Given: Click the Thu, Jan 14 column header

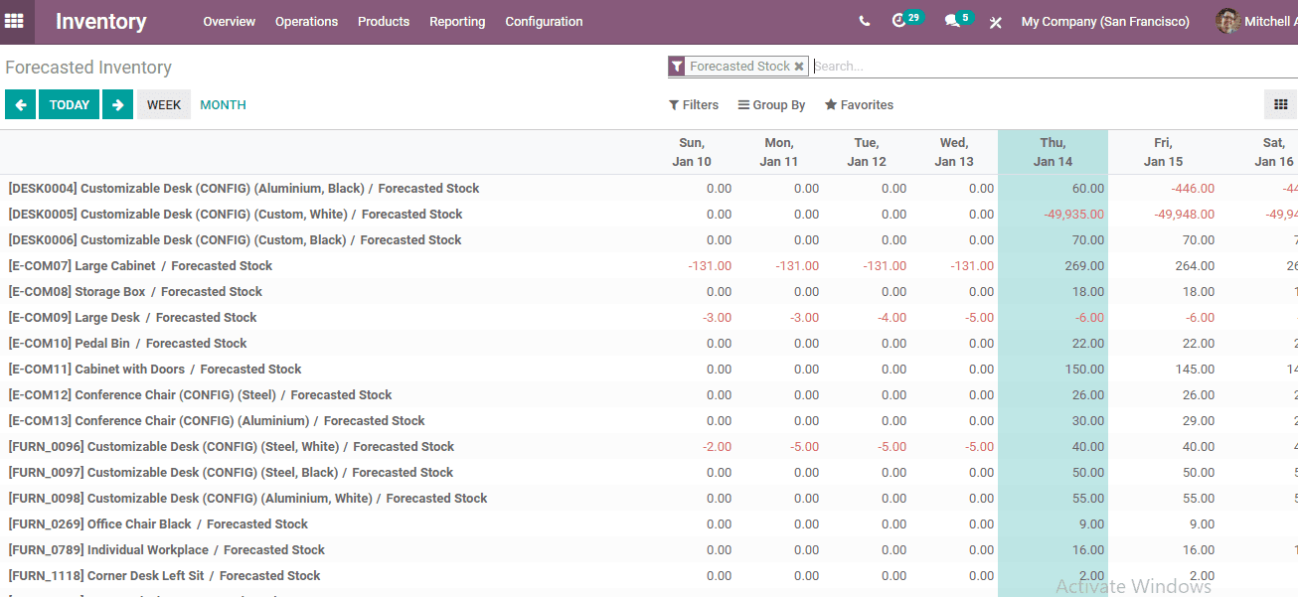Looking at the screenshot, I should point(1053,152).
